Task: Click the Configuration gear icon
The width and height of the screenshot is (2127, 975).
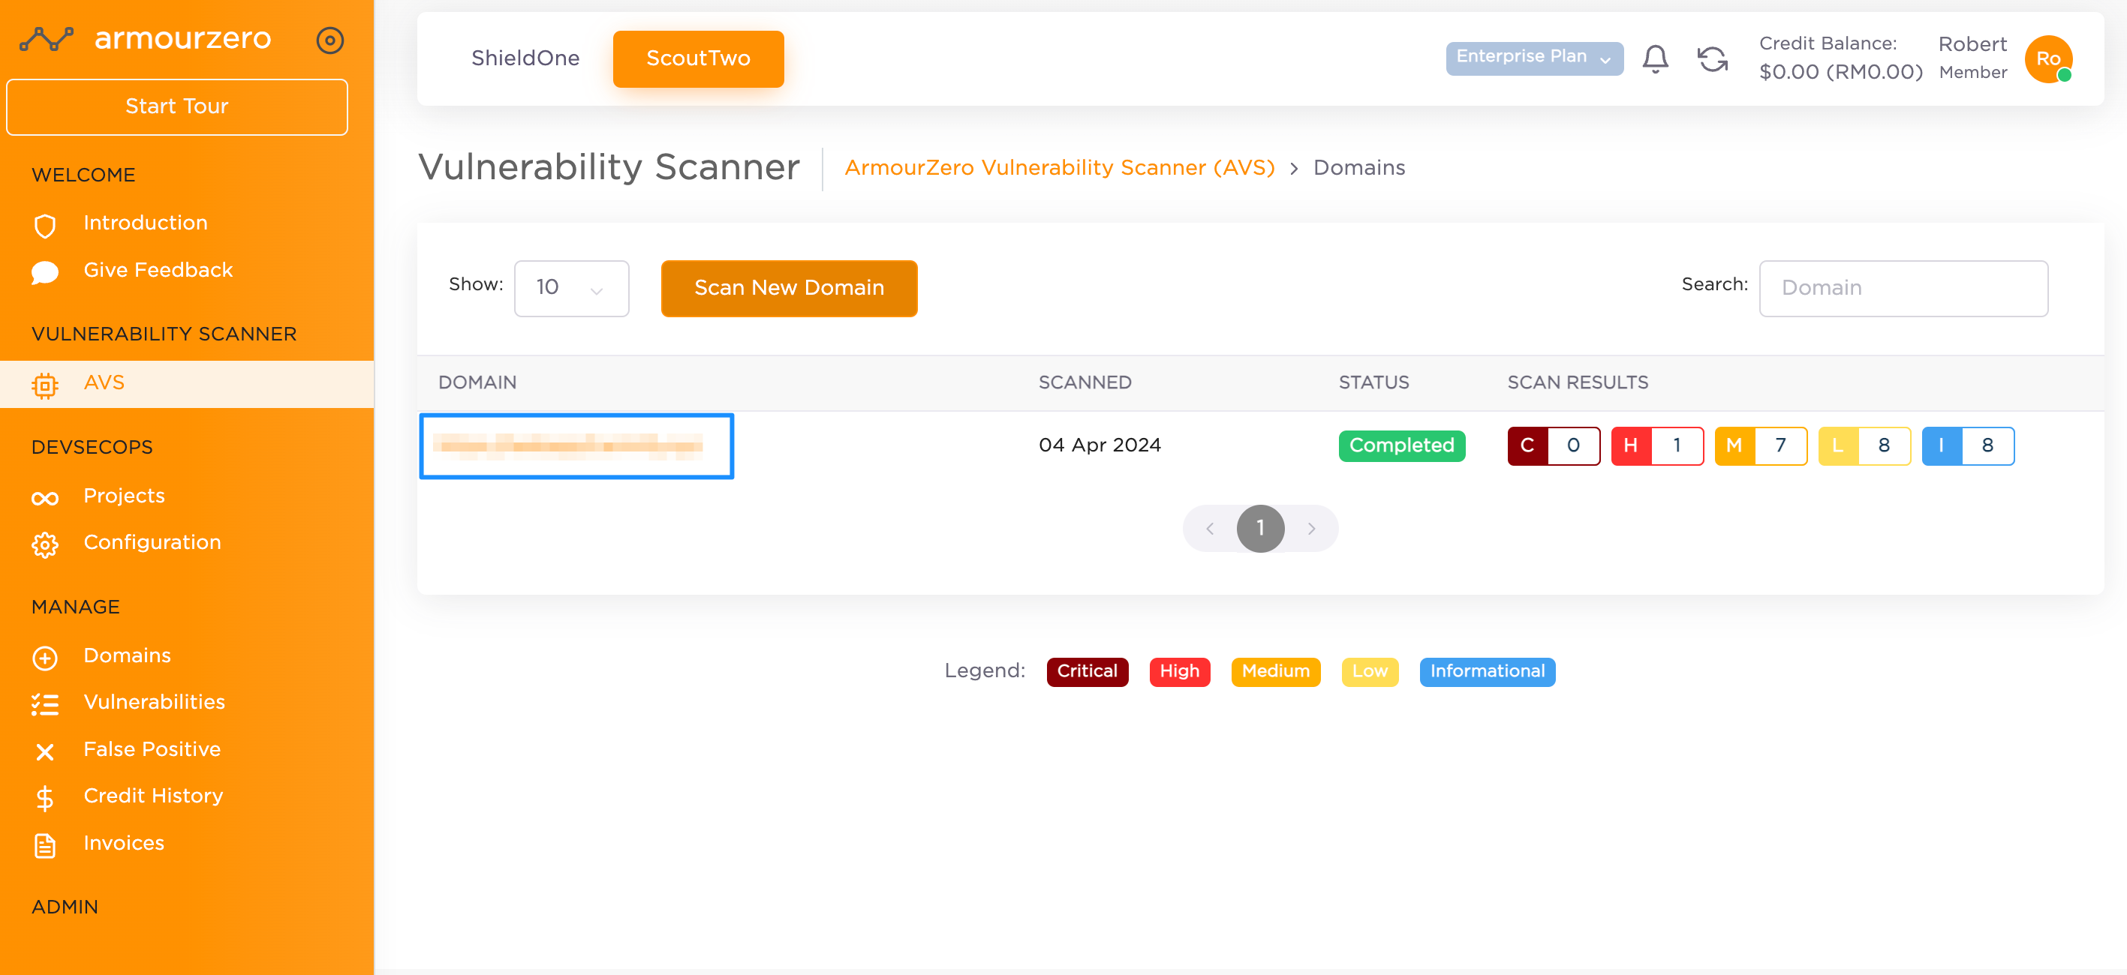Action: 44,544
